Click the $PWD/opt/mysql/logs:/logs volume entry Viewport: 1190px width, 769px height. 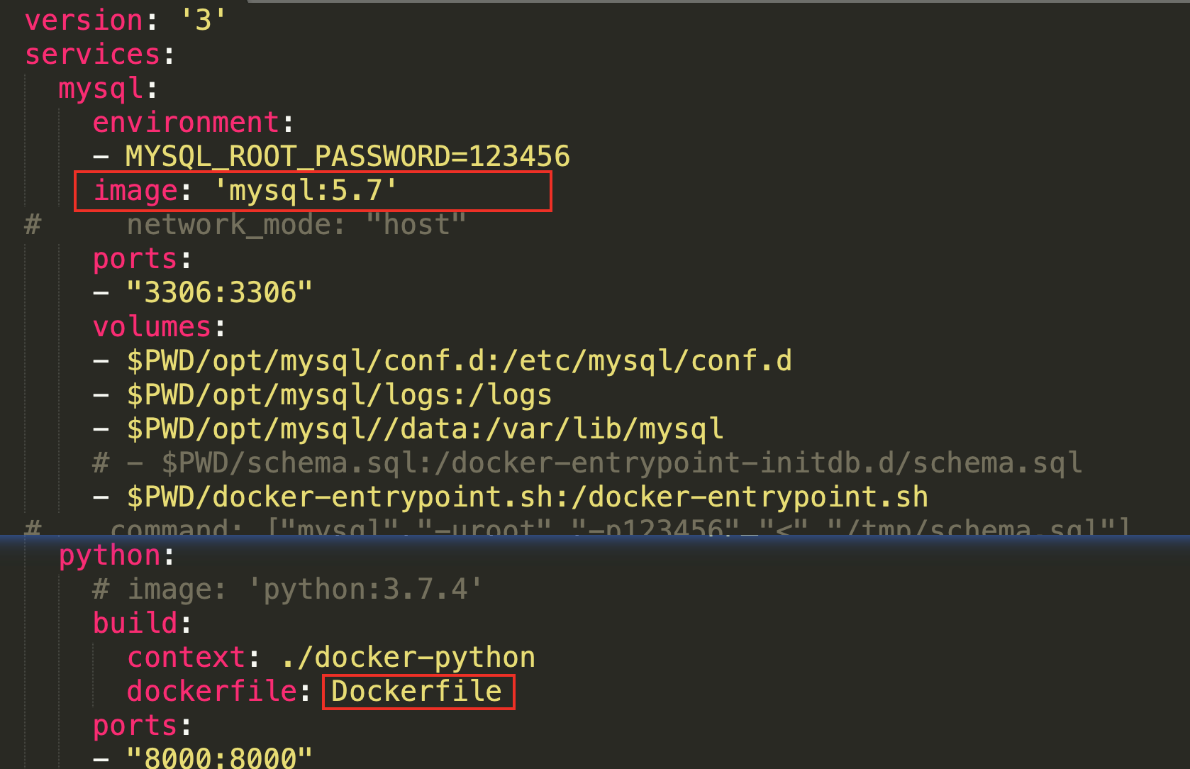pos(339,396)
